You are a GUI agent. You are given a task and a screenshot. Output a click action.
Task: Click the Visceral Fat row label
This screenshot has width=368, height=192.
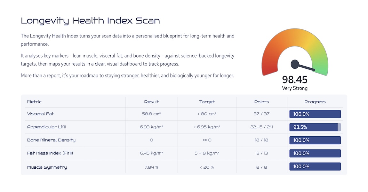(40, 114)
